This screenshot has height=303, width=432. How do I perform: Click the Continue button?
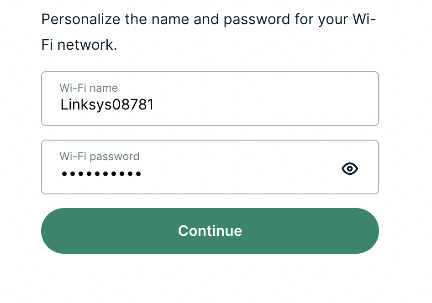tap(210, 230)
